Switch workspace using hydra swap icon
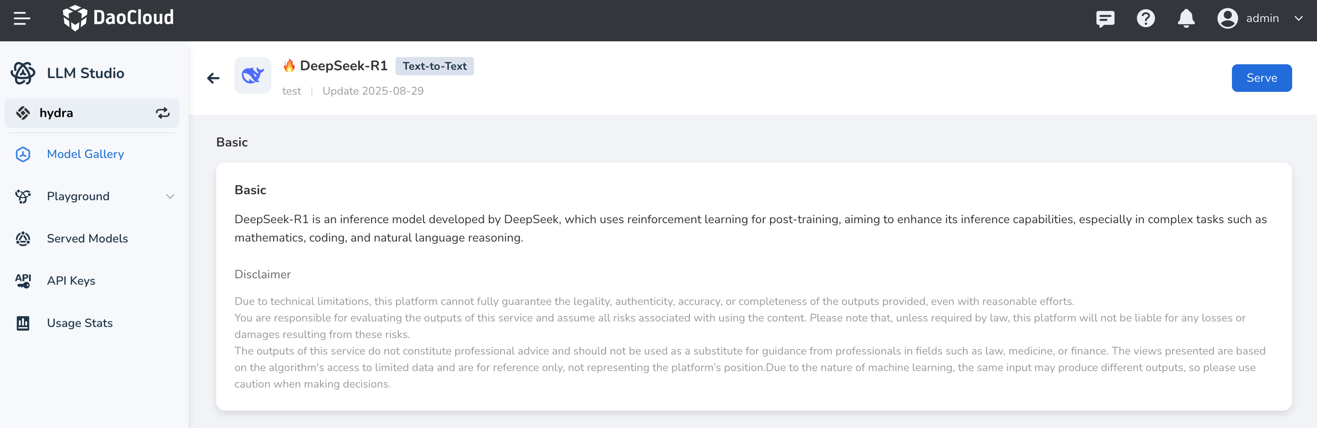This screenshot has width=1317, height=428. 163,113
